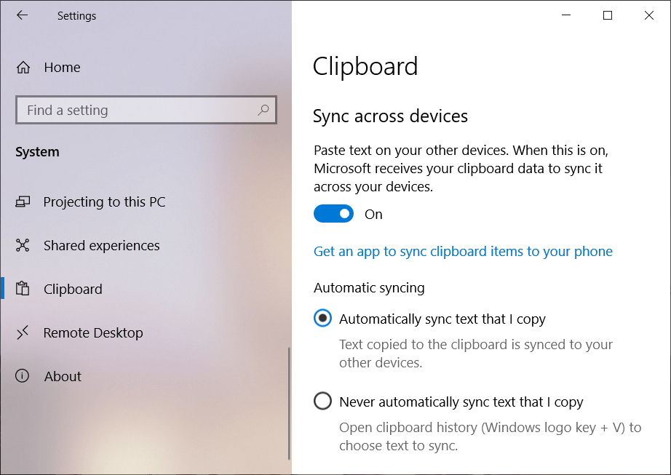Click the Remote Desktop icon
Viewport: 671px width, 475px height.
pos(23,332)
